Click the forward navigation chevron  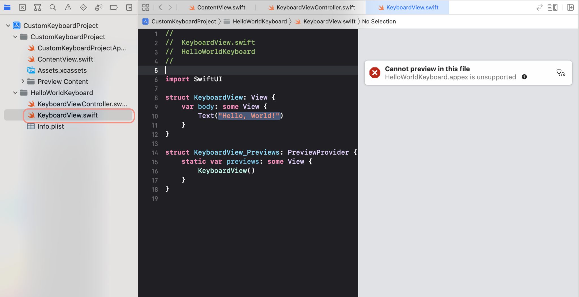170,7
